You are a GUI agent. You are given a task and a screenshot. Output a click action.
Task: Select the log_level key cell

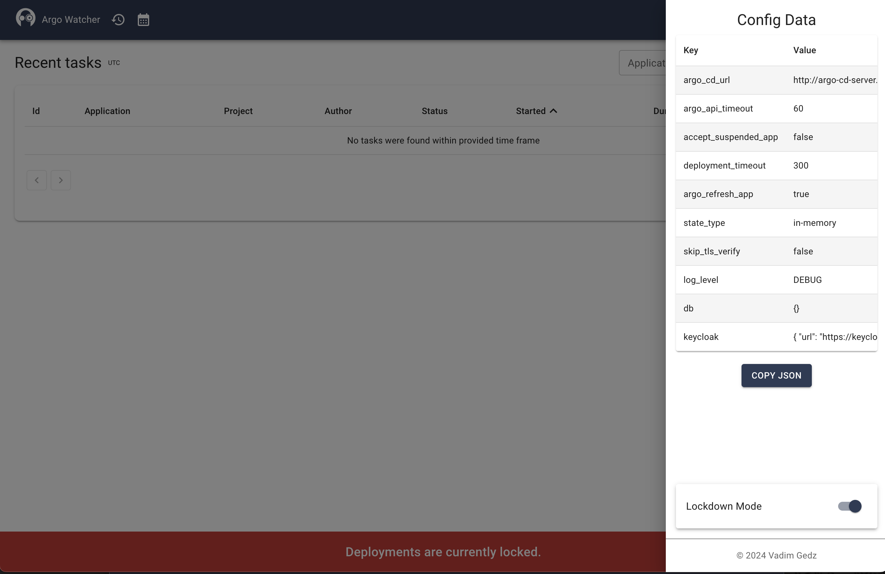[730, 280]
